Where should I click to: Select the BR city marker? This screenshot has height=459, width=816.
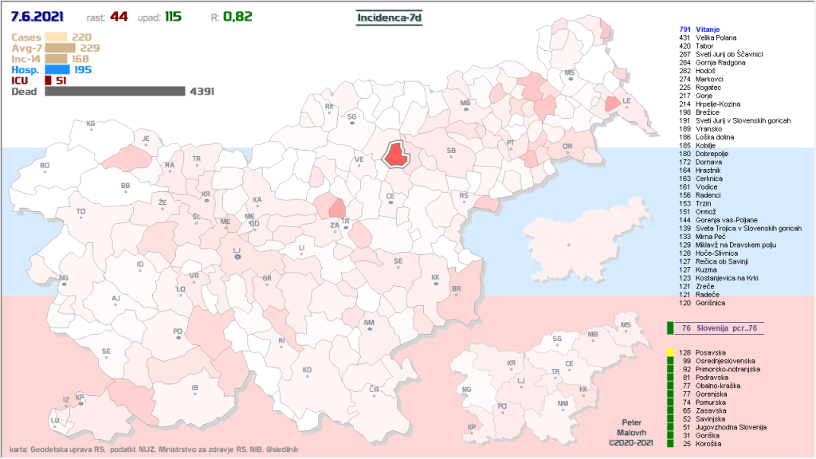click(456, 290)
